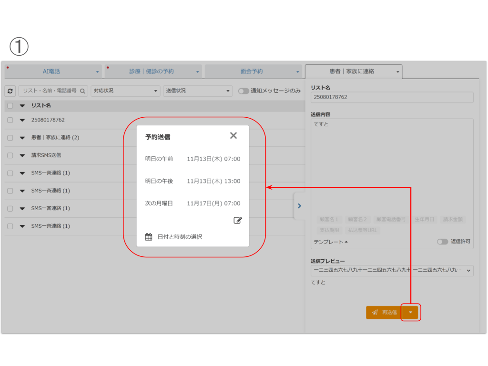Switch to the AI電話 tab
The height and width of the screenshot is (366, 488).
point(53,71)
